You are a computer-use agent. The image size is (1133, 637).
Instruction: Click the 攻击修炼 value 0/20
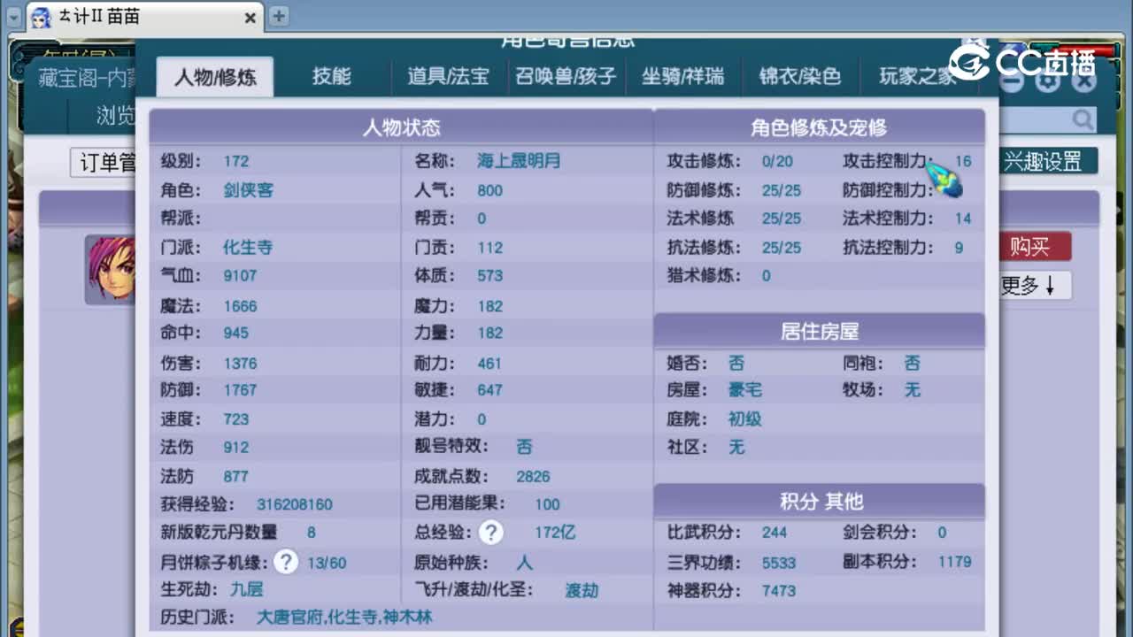(777, 161)
